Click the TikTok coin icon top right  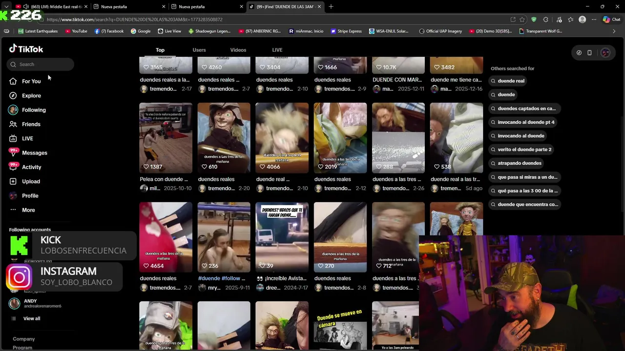point(579,53)
